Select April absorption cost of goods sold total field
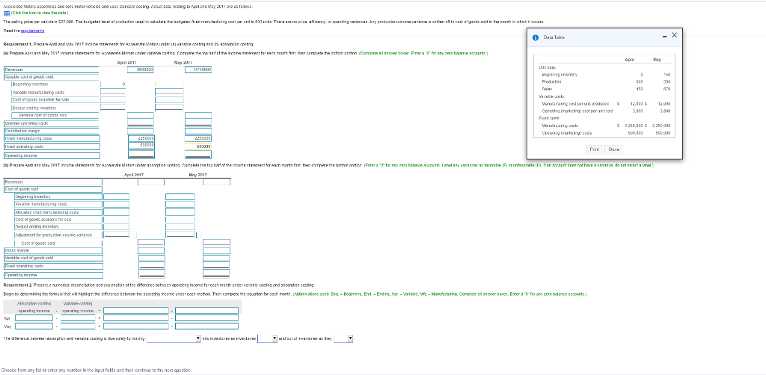 tap(151, 243)
